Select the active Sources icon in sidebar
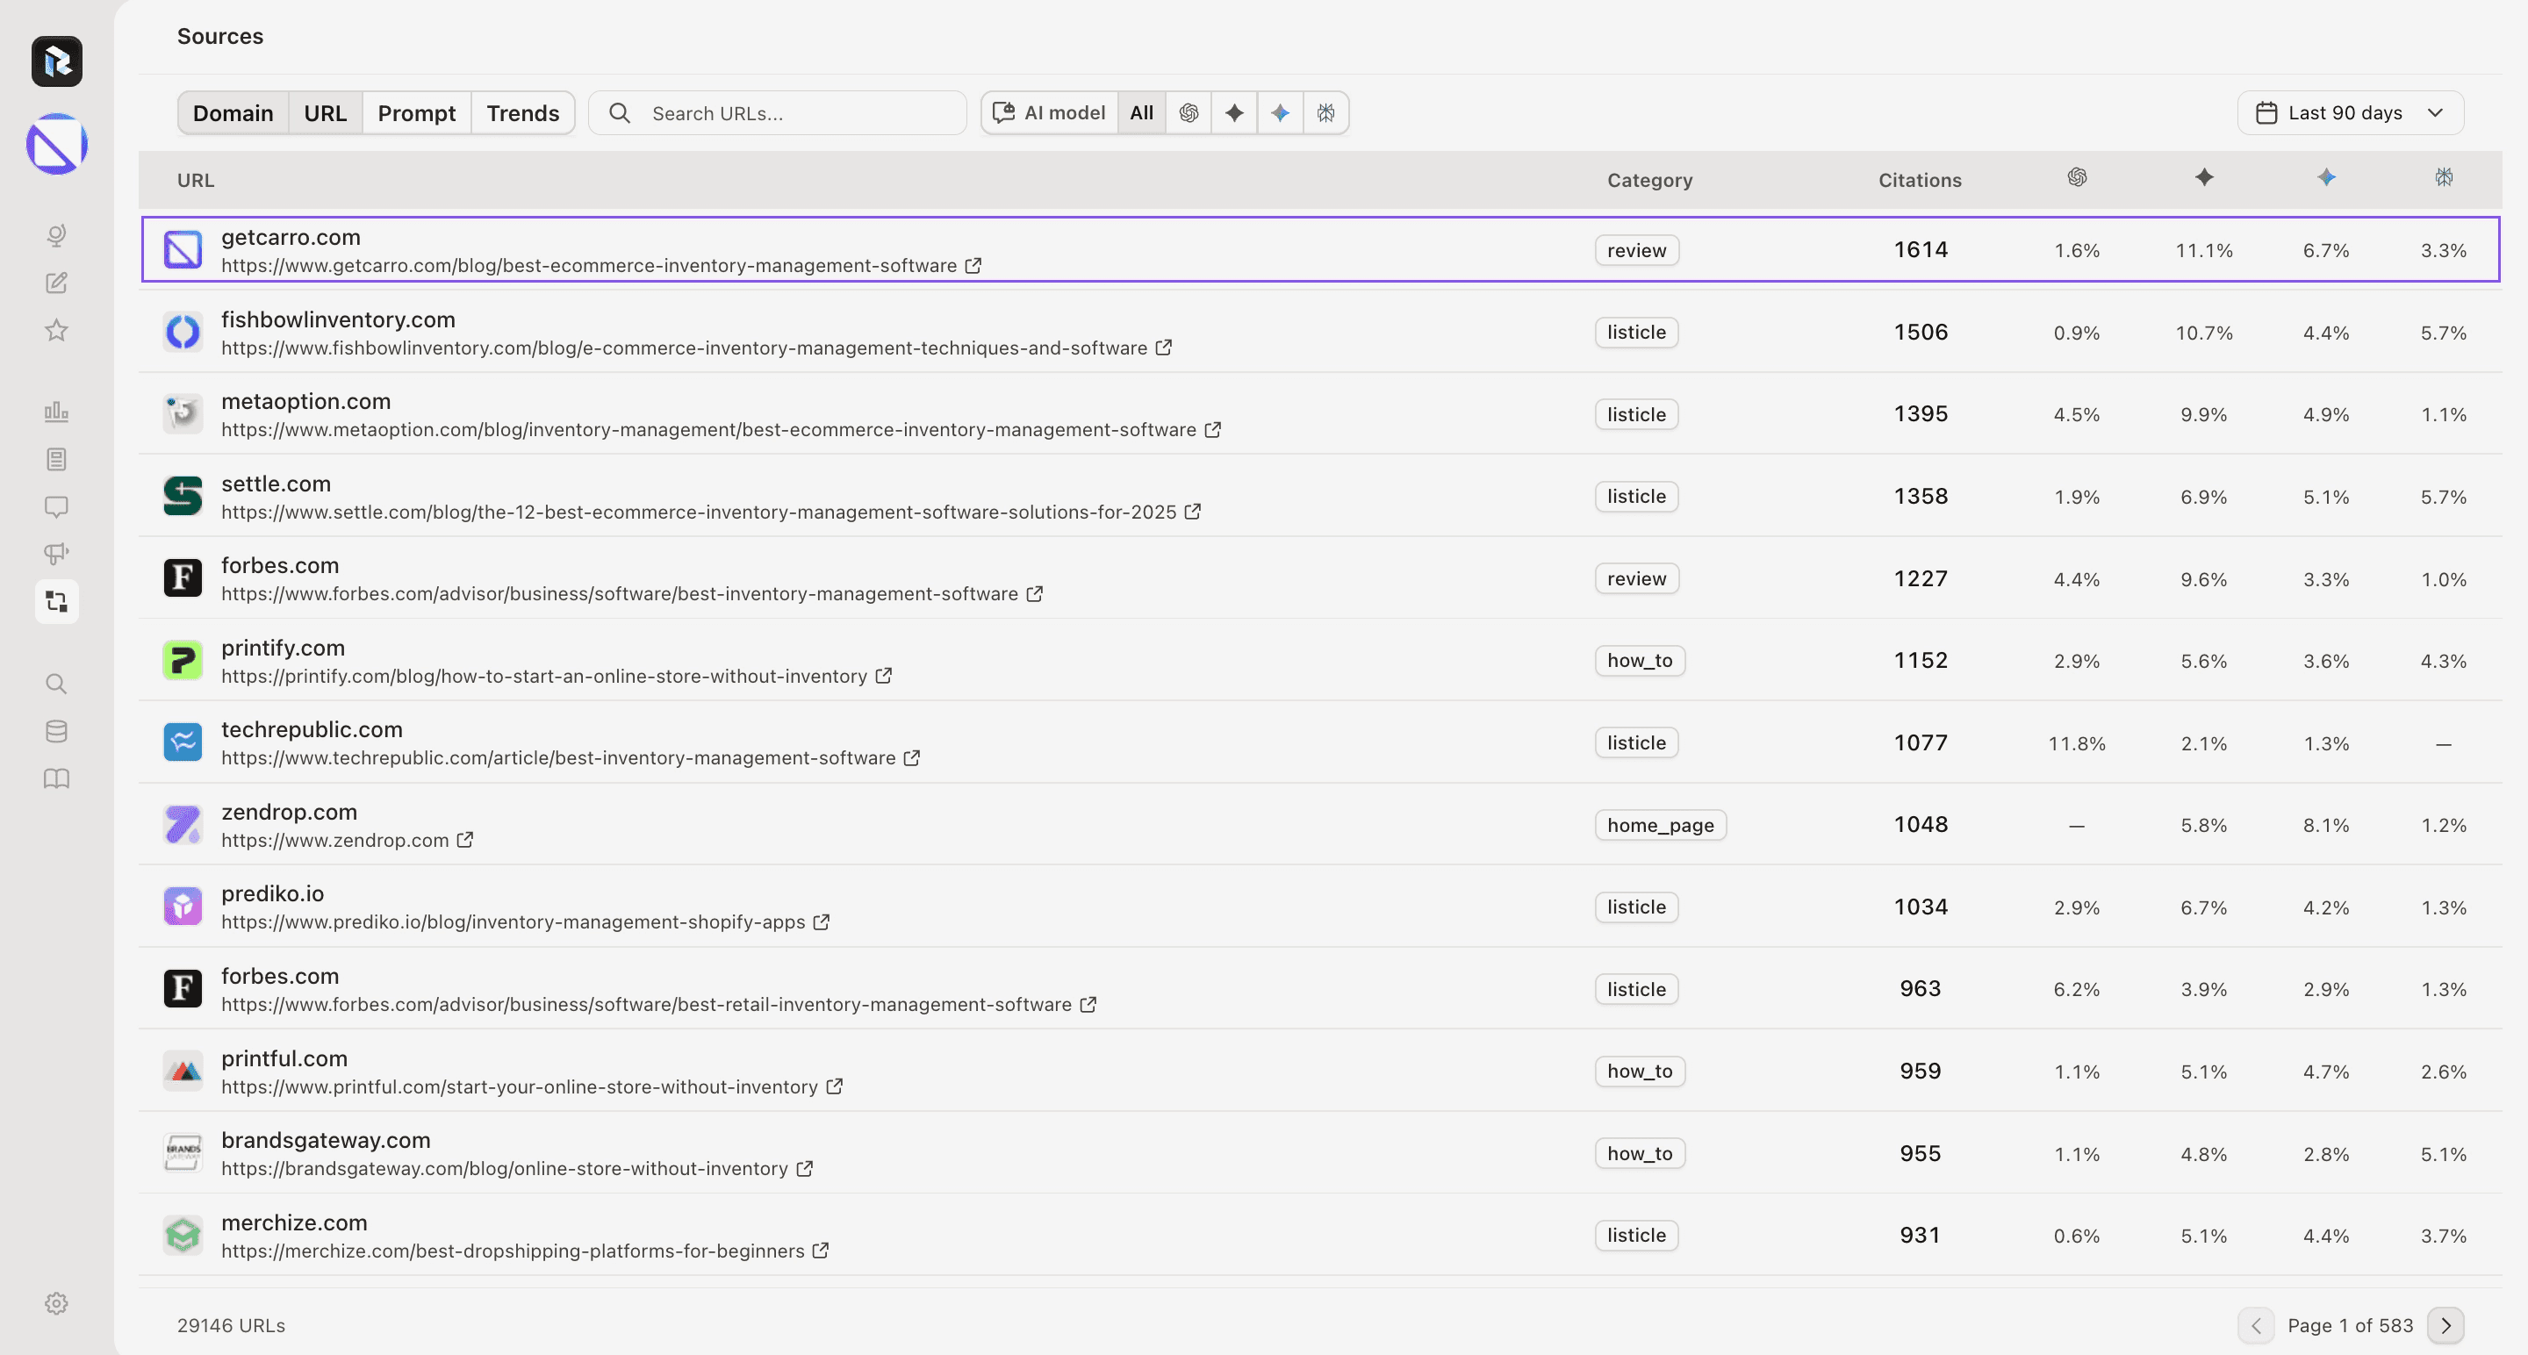The image size is (2528, 1355). tap(57, 601)
